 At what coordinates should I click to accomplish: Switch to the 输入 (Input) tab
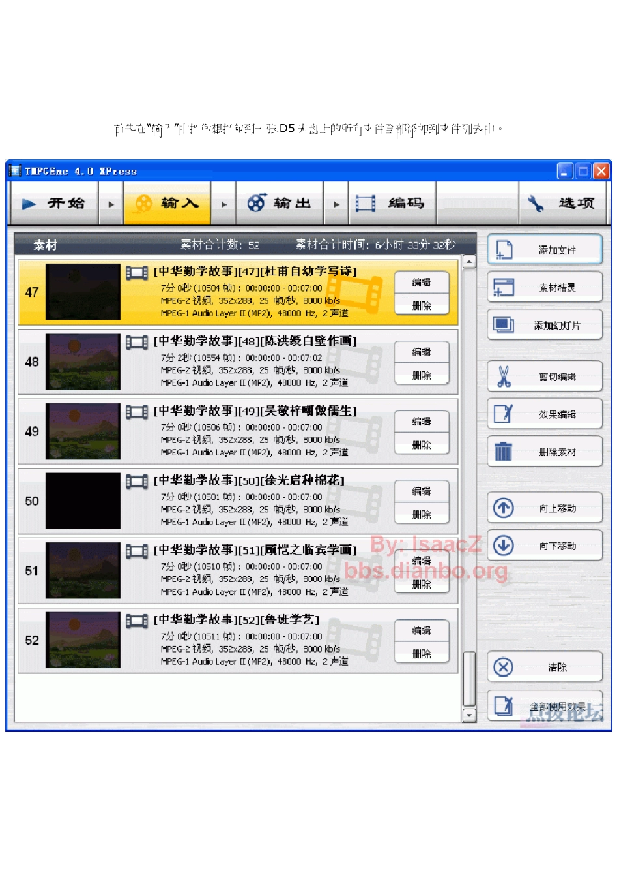point(167,204)
